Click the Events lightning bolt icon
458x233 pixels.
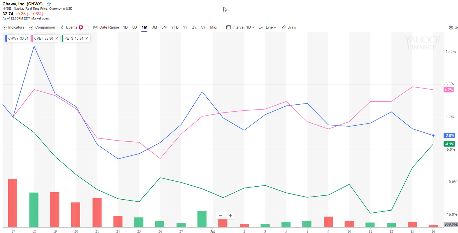tap(62, 27)
